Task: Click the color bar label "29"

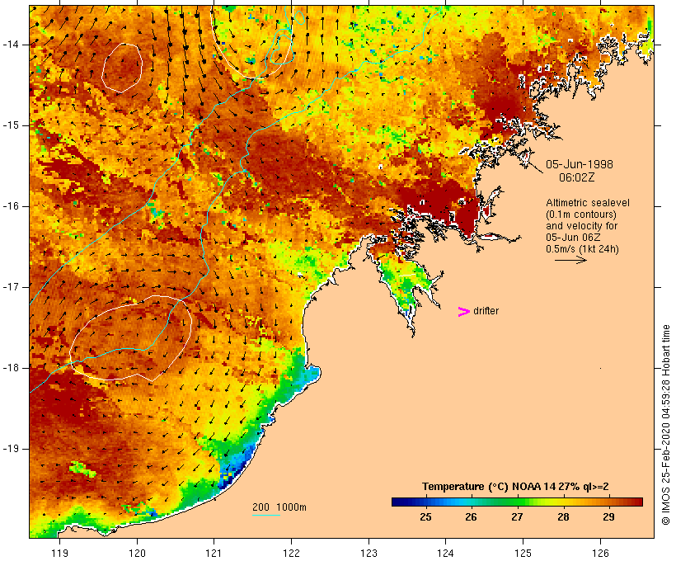Action: pos(608,517)
